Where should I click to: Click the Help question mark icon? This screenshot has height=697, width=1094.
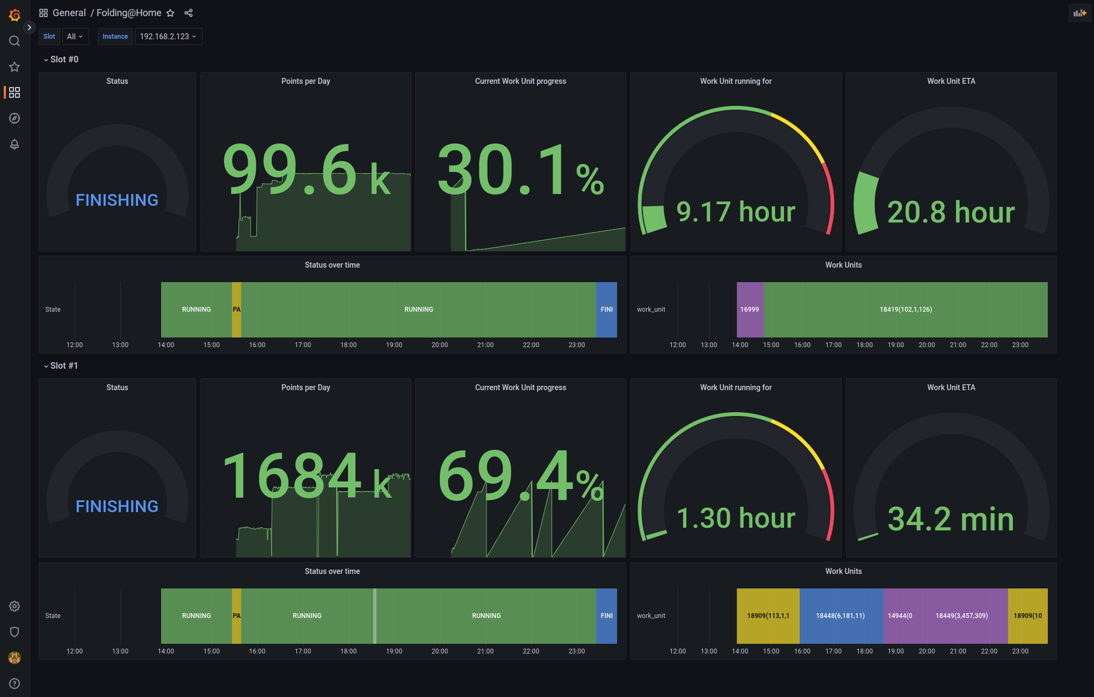coord(15,684)
